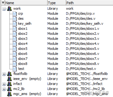Click the test module icon
Viewport: 113px width, 97px height.
[x=15, y=69]
